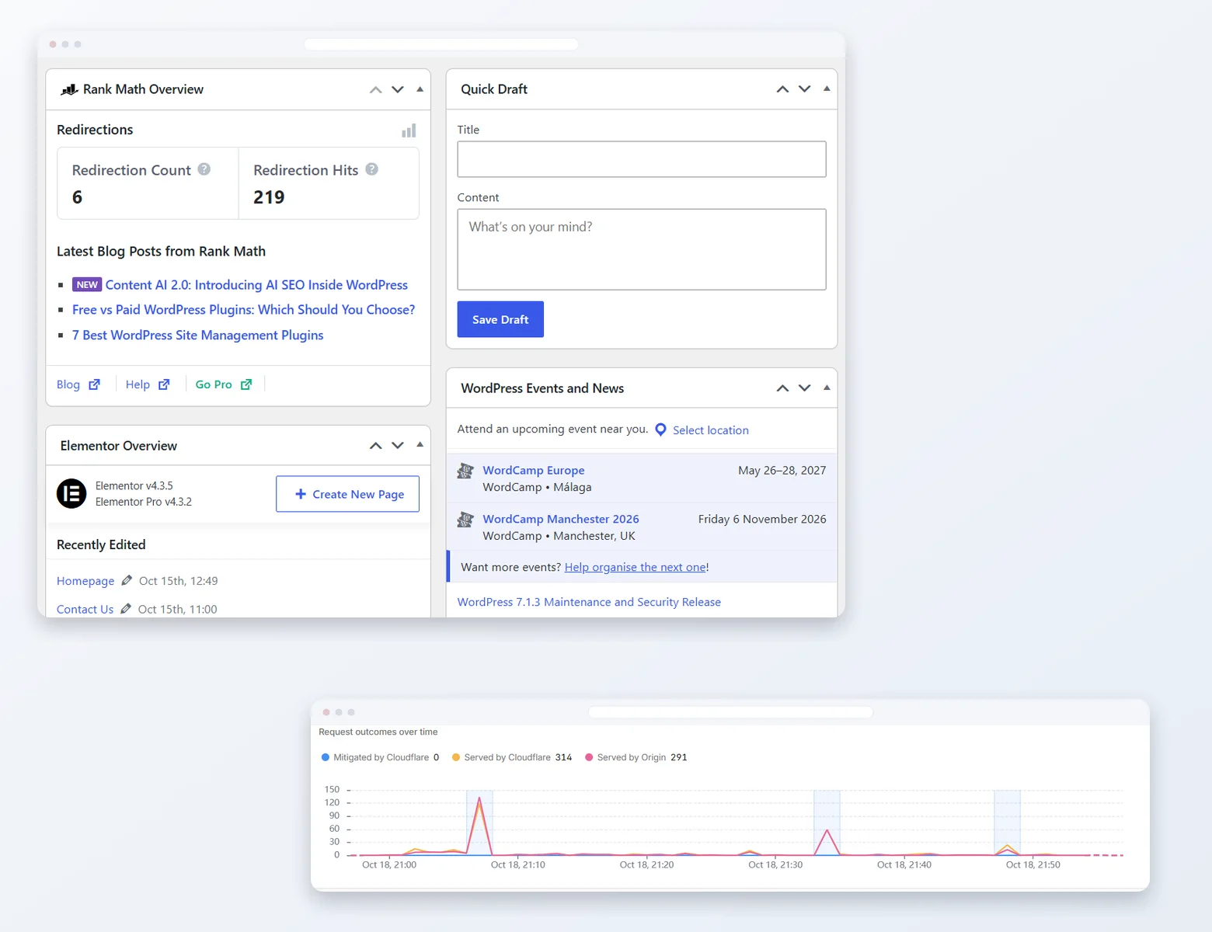
Task: Click the Help external link icon
Action: pyautogui.click(x=164, y=384)
